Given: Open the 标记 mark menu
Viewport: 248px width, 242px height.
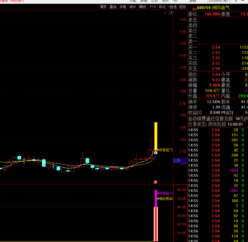Looking at the screenshot, I should pyautogui.click(x=162, y=7).
